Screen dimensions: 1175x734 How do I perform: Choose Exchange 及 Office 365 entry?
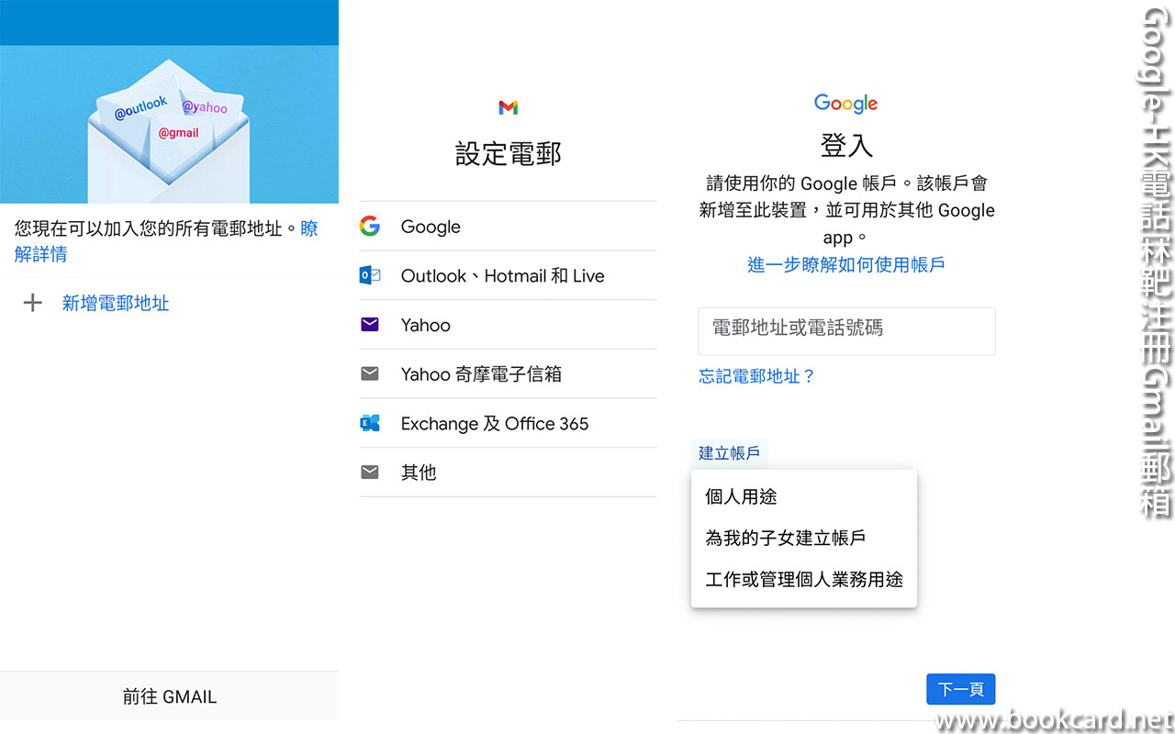pyautogui.click(x=494, y=423)
